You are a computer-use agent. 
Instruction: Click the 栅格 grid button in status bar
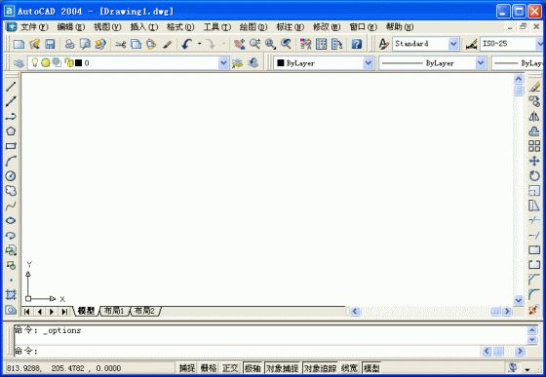209,368
